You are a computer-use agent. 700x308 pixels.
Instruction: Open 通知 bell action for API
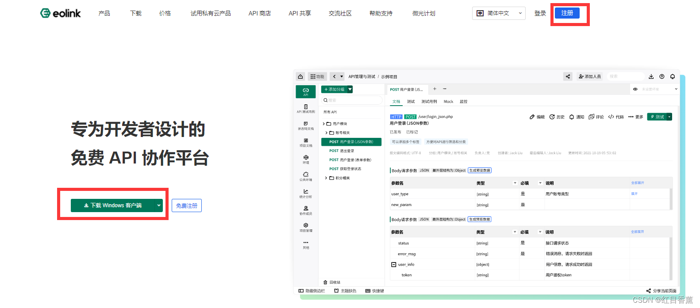point(577,117)
